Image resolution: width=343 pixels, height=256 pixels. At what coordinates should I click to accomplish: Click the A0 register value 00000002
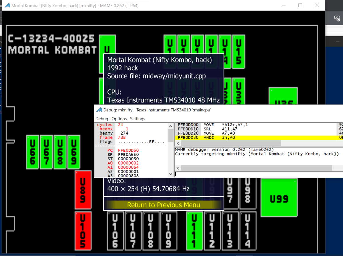click(128, 163)
